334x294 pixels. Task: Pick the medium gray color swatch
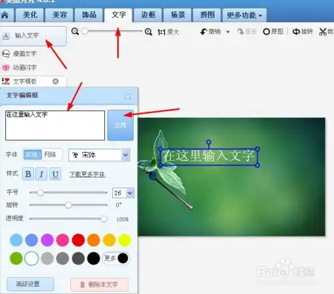coord(63,259)
